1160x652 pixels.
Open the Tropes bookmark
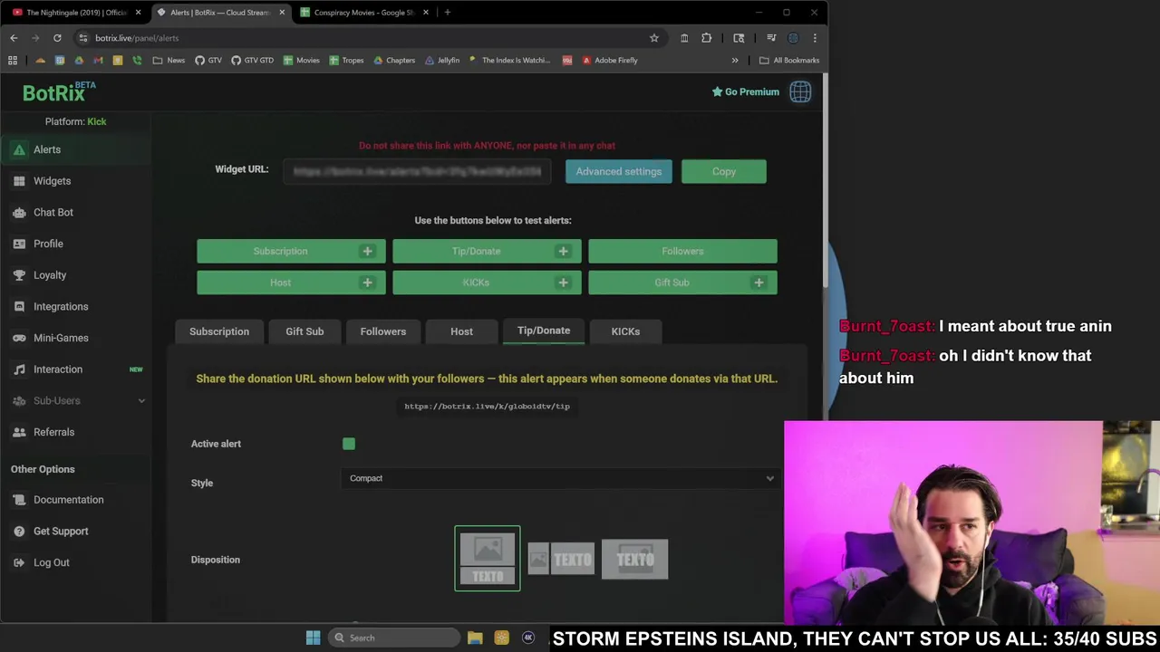(x=346, y=60)
